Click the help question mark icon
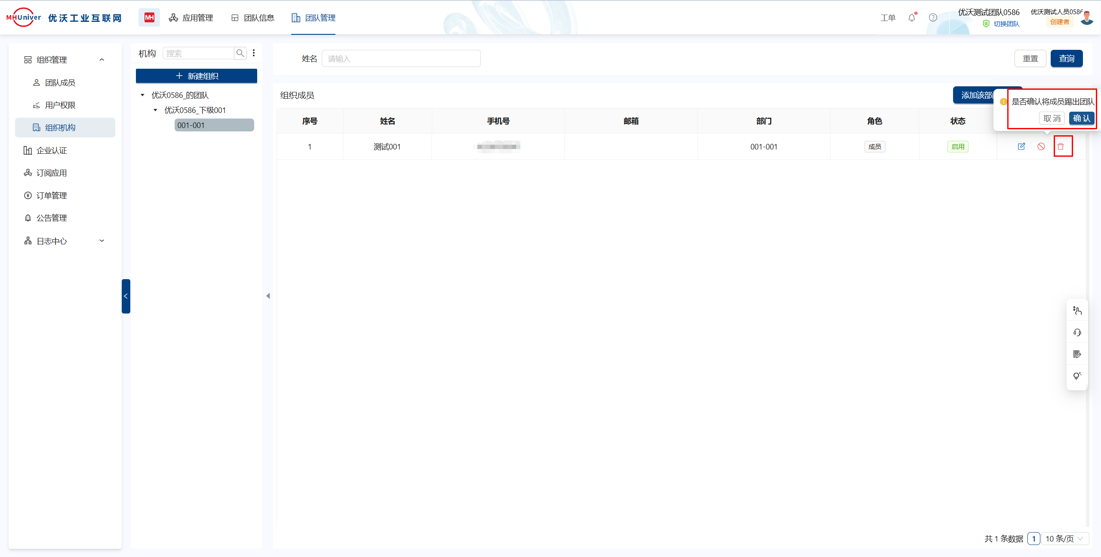Viewport: 1101px width, 557px height. (x=932, y=18)
